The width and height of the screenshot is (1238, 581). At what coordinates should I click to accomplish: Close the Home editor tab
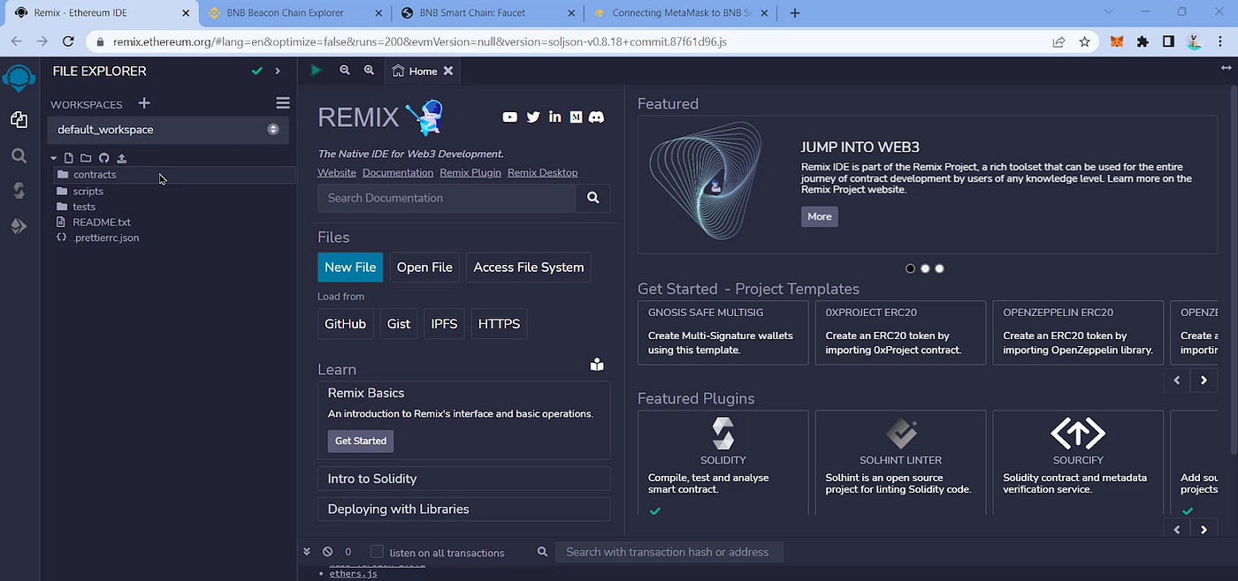click(x=448, y=71)
